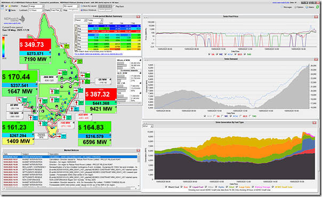Open the nem-watch website link in the title bar
This screenshot has width=322, height=197.
point(281,3)
